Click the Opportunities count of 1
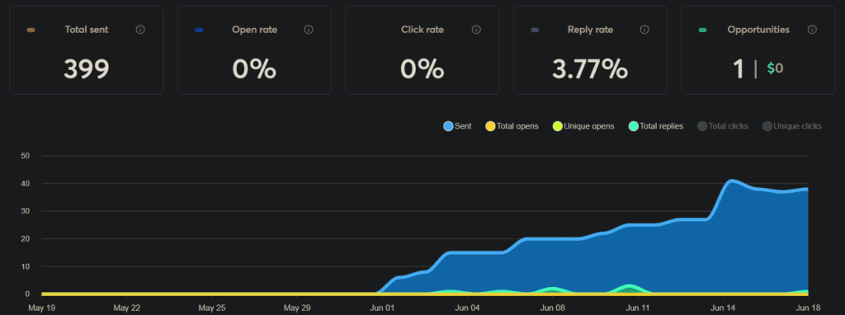This screenshot has width=845, height=315. click(x=738, y=69)
